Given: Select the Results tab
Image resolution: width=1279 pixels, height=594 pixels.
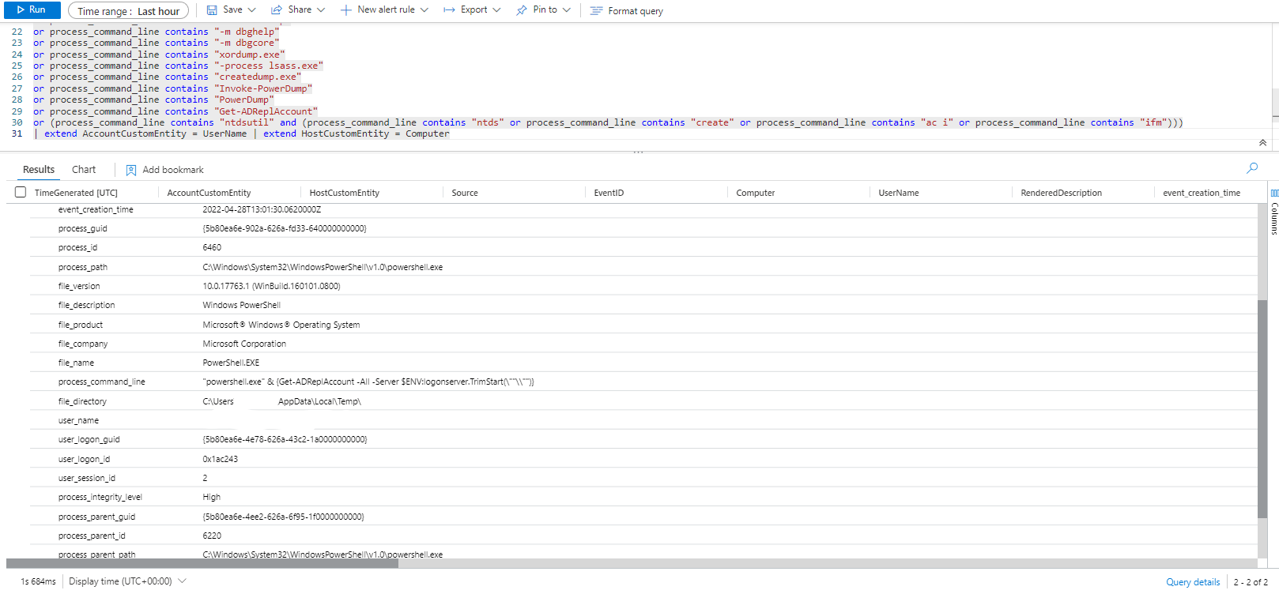Looking at the screenshot, I should pyautogui.click(x=39, y=170).
